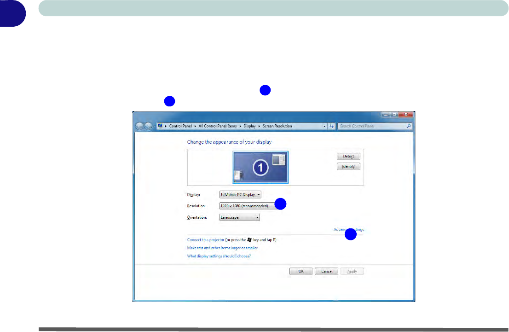Click the OK button

(301, 271)
